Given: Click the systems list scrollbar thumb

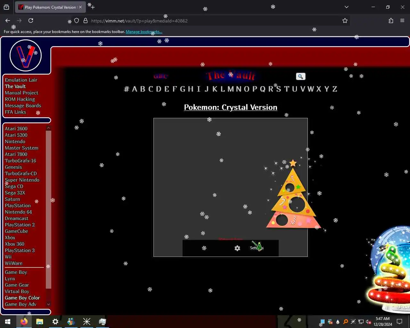Looking at the screenshot, I should click(x=49, y=209).
